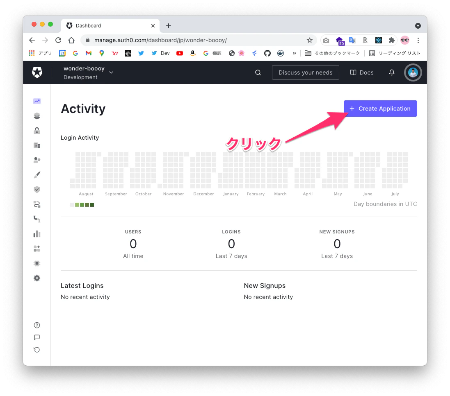The height and width of the screenshot is (396, 450).
Task: Close the Dashboard tab
Action: pyautogui.click(x=153, y=26)
